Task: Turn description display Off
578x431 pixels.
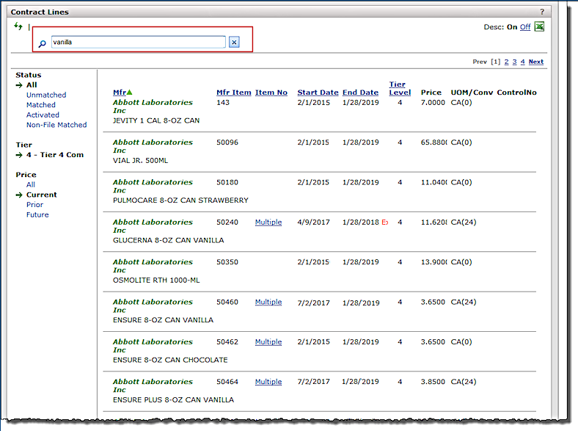Action: [524, 27]
